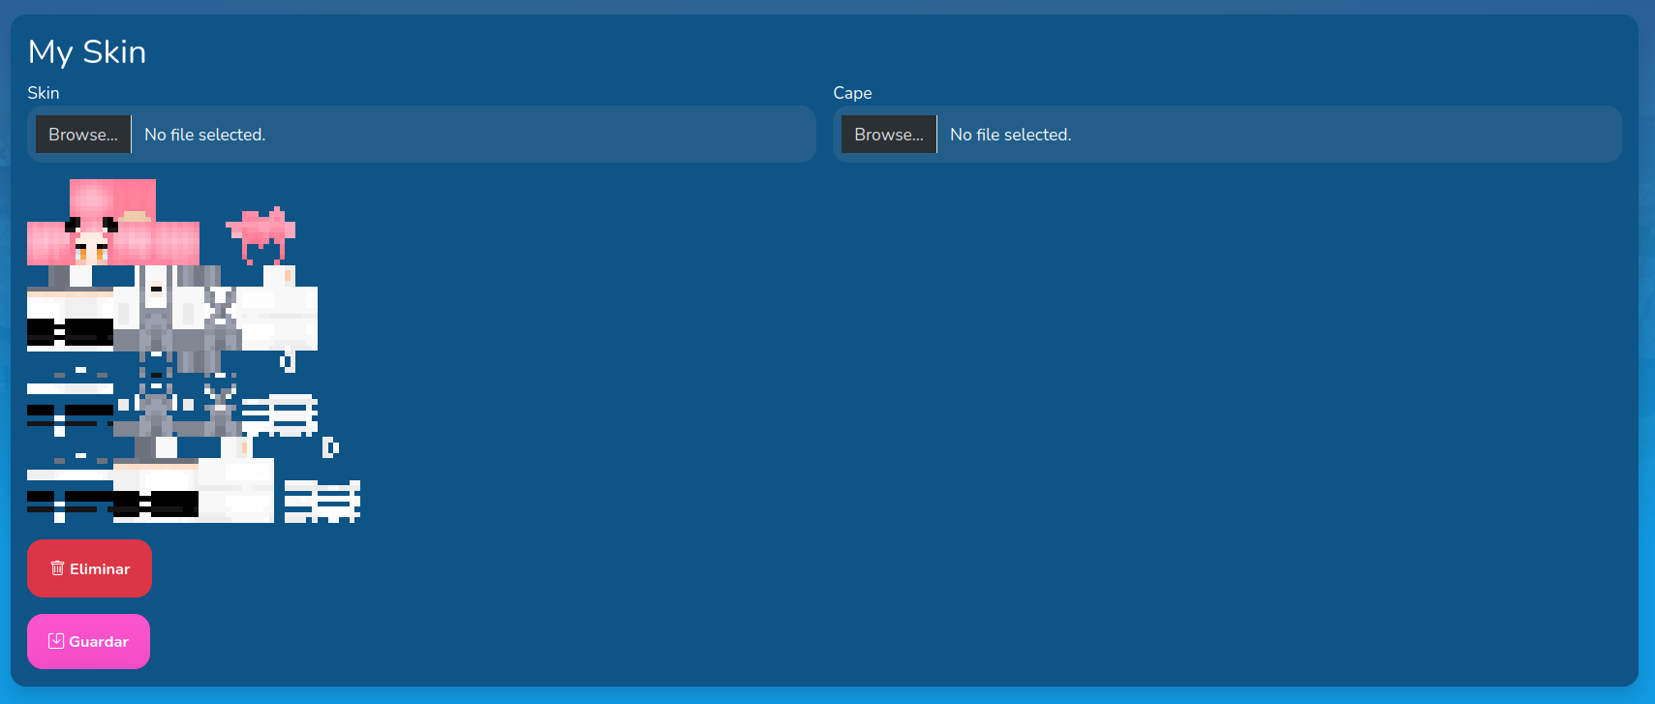This screenshot has height=704, width=1655.
Task: Click empty area of Cape file input
Action: 1346,135
